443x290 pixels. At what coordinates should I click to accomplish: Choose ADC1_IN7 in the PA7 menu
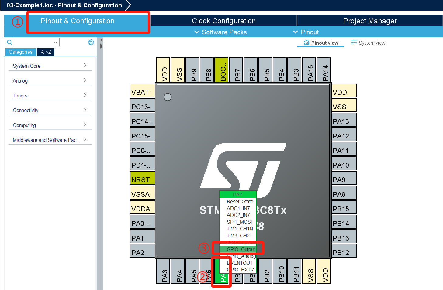point(238,209)
